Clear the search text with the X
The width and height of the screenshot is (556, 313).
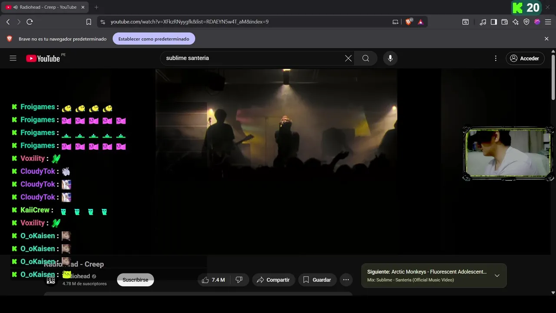point(348,58)
